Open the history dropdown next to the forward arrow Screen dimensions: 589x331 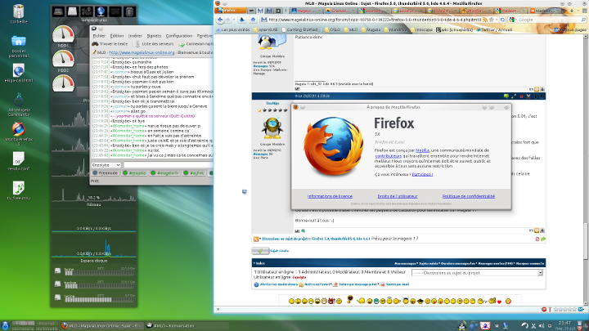click(234, 20)
